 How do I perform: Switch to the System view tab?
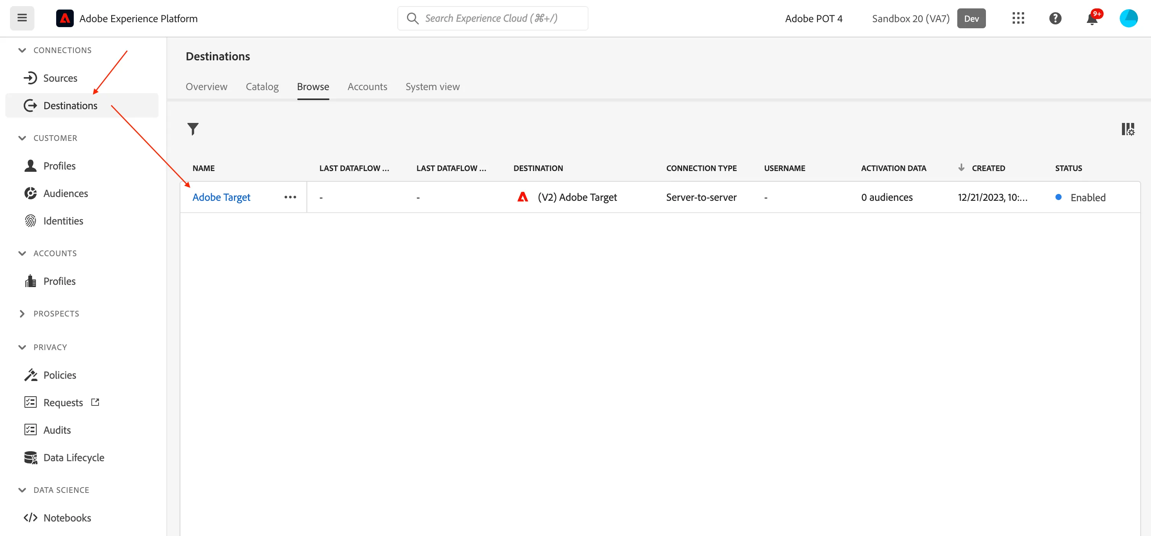coord(433,87)
